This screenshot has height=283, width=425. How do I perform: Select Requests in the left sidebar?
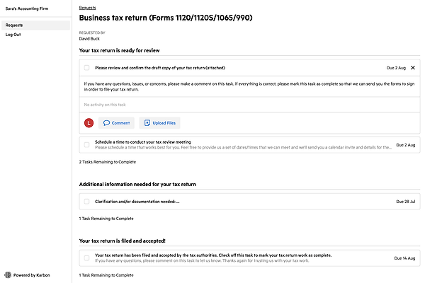(14, 25)
